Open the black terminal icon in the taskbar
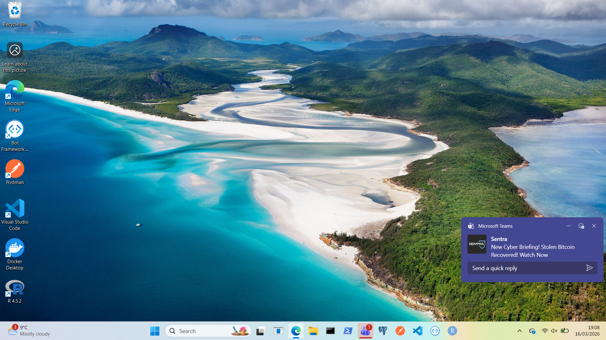This screenshot has width=606, height=340. click(x=331, y=331)
